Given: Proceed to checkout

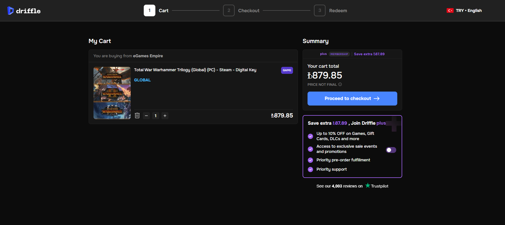Looking at the screenshot, I should [352, 99].
